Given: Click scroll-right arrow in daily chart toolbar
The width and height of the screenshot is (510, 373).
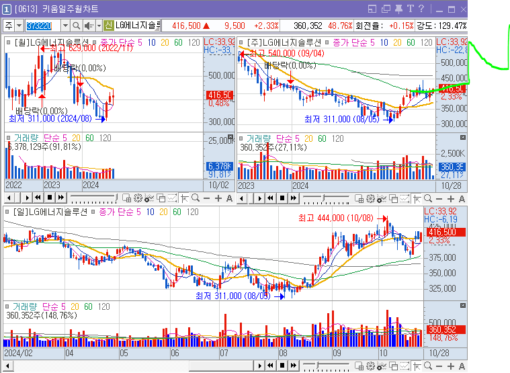Looking at the screenshot, I should (259, 366).
